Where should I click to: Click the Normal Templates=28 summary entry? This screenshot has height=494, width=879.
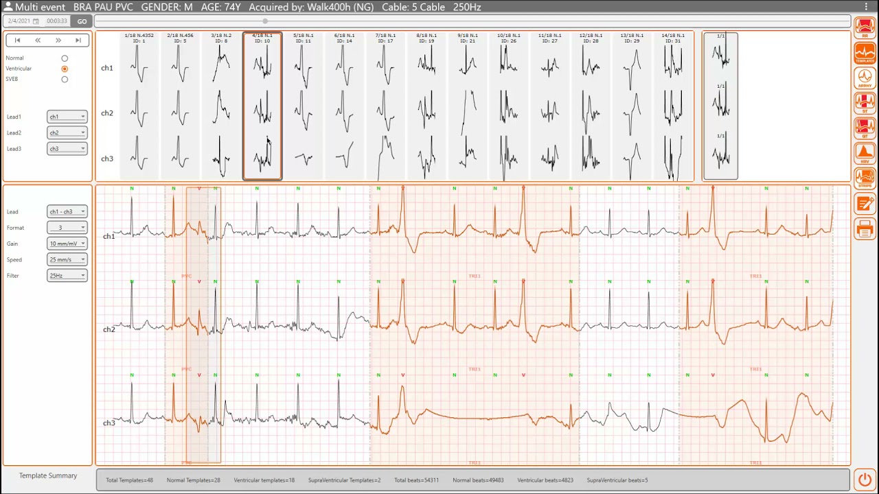[x=194, y=480]
